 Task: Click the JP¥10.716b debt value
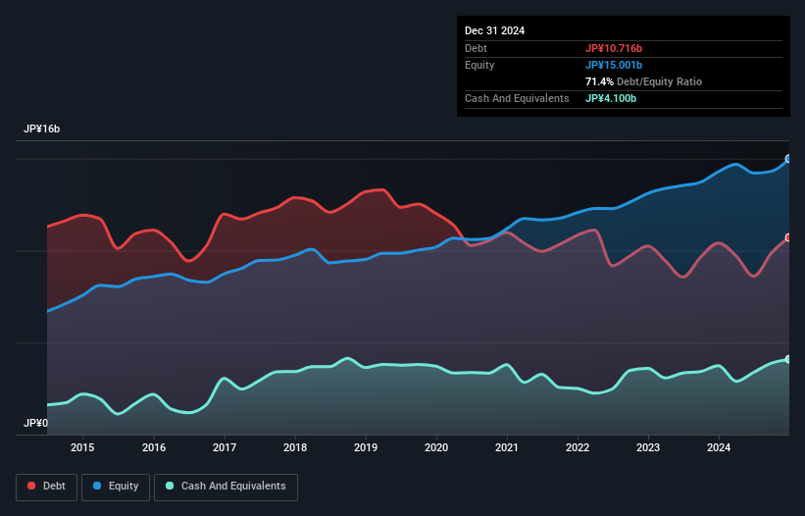tap(614, 48)
